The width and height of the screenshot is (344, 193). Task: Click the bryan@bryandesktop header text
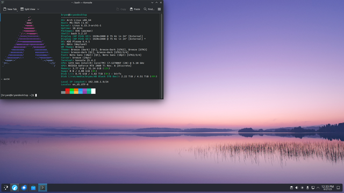[74, 15]
